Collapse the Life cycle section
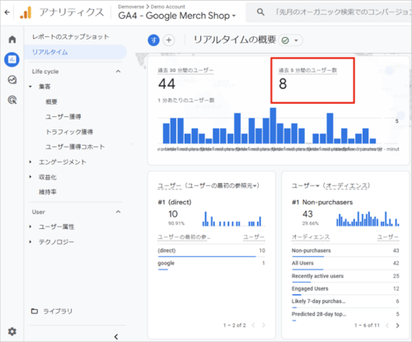 pos(118,72)
